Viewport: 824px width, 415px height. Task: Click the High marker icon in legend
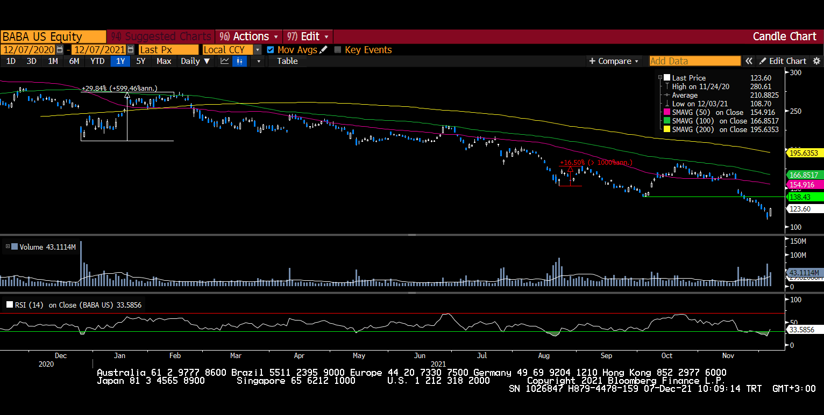(x=667, y=86)
